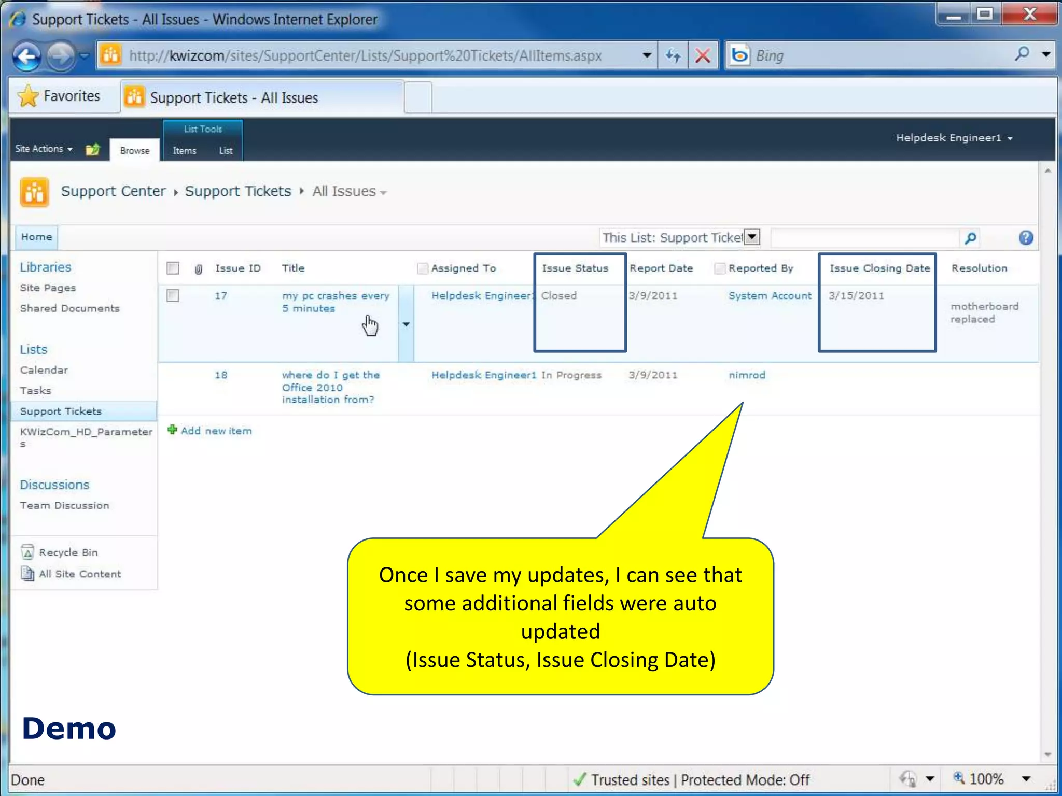Click the zoom level magnifier icon

[959, 778]
